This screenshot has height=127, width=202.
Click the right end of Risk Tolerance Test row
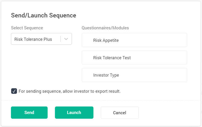(x=180, y=58)
